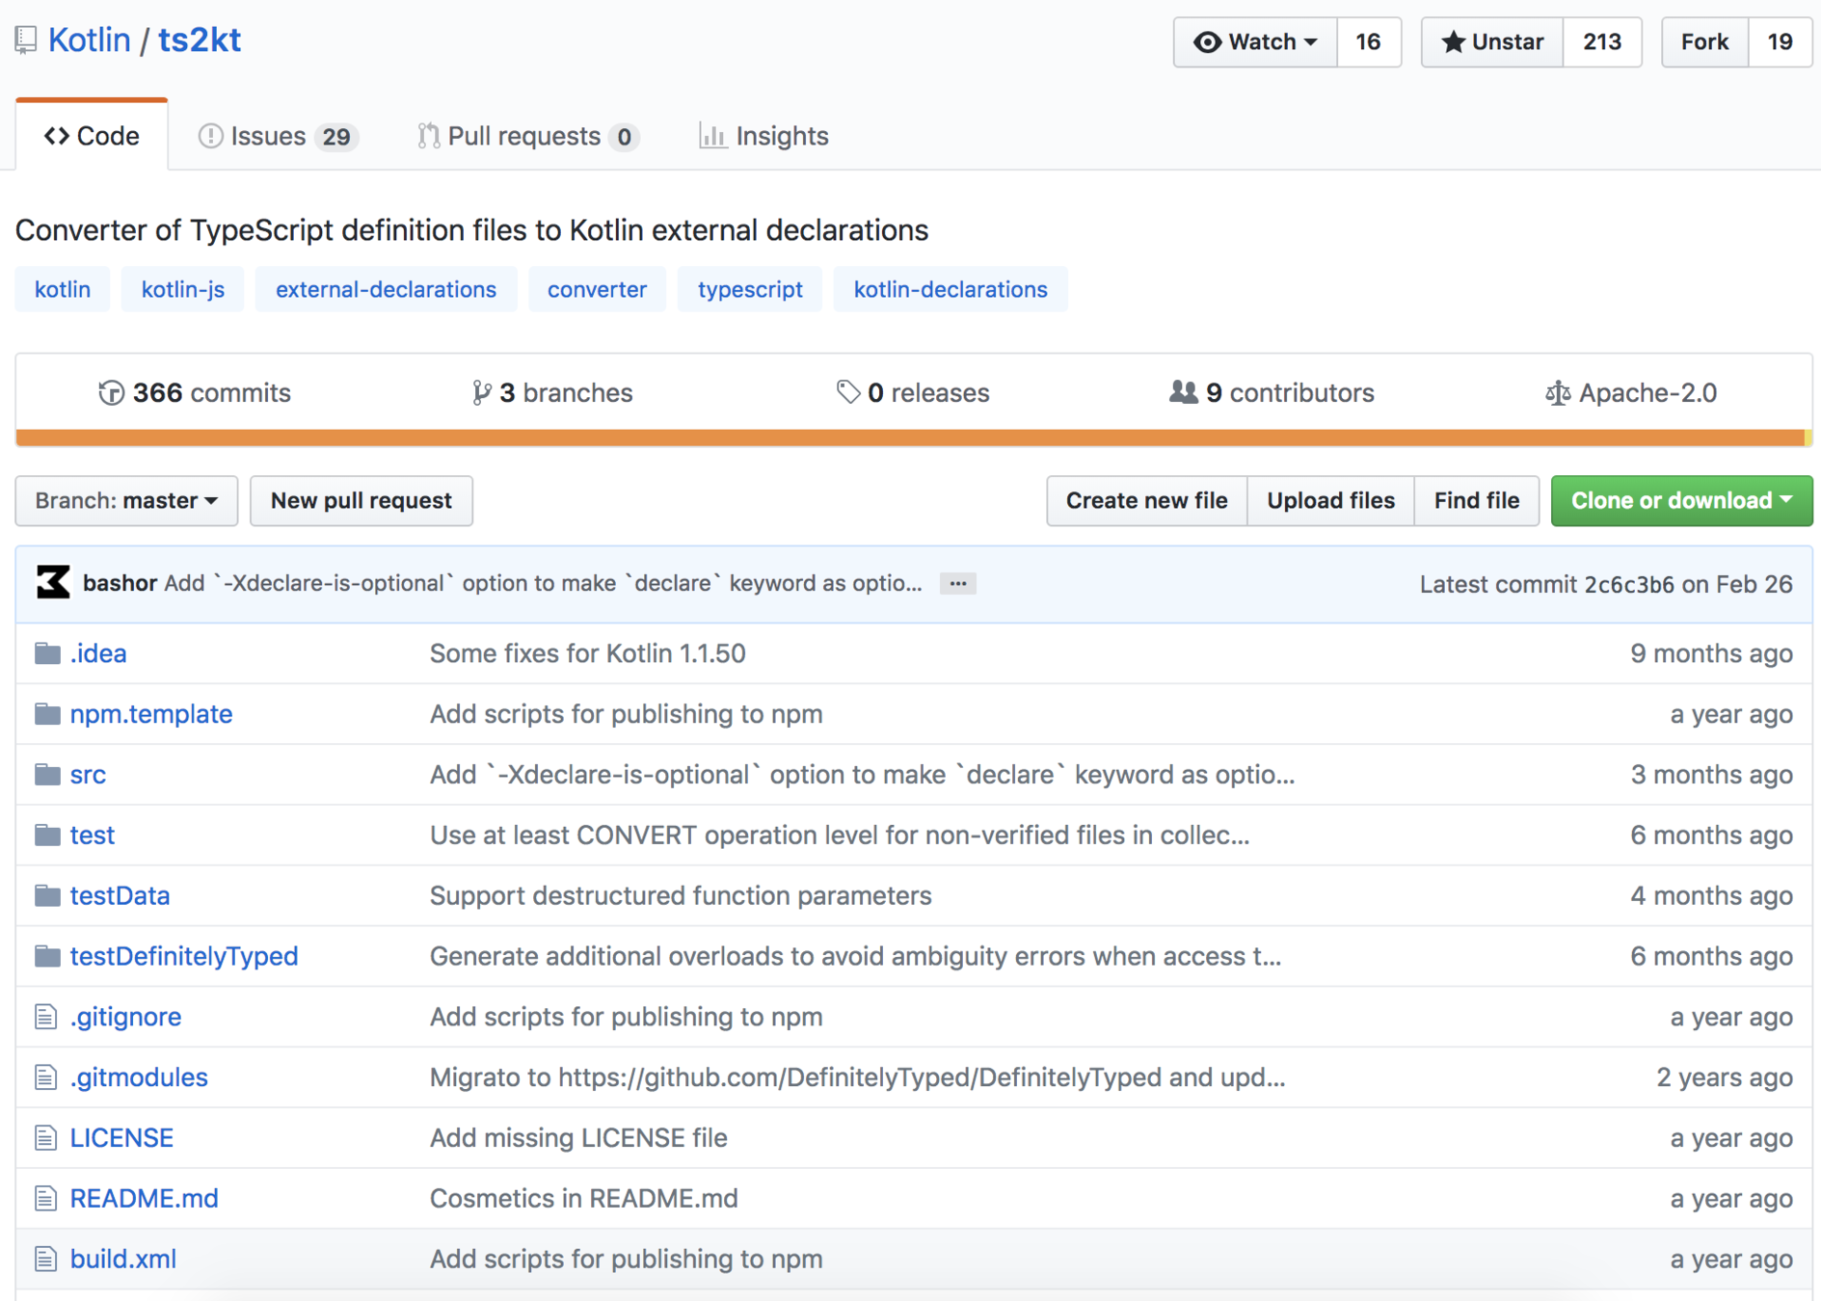Viewport: 1821px width, 1301px height.
Task: Select the kotlin topic tag
Action: pos(63,289)
